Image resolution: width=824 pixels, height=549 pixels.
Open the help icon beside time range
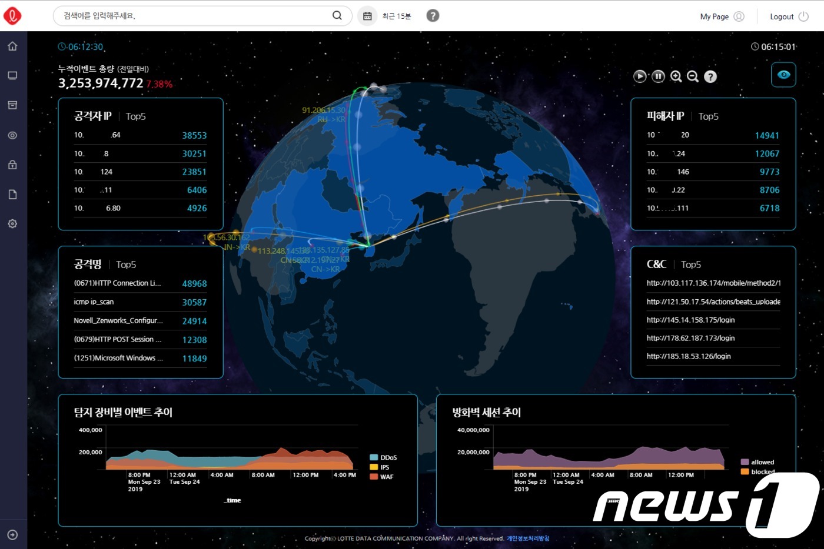point(433,16)
